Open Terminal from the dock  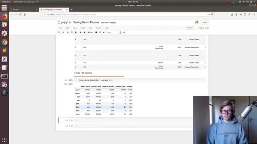point(4,76)
